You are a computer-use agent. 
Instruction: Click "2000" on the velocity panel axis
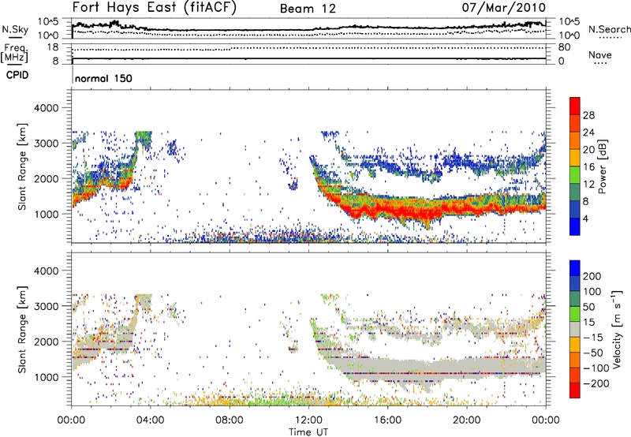click(x=47, y=342)
